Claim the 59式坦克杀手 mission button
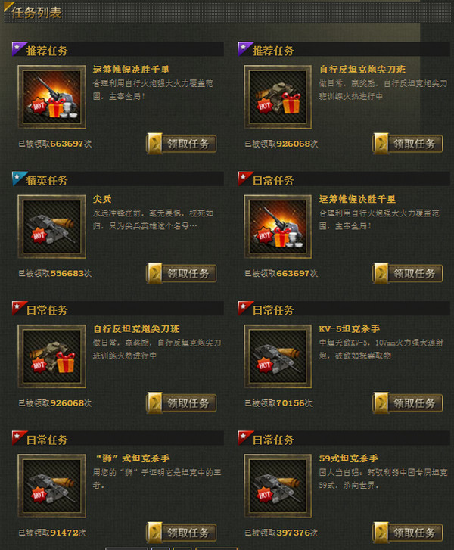 click(x=407, y=533)
